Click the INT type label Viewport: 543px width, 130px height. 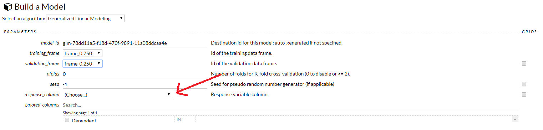point(180,119)
